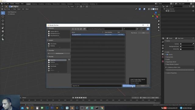
Task: Select the Move tool in the viewport toolbar
Action: pyautogui.click(x=3, y=20)
